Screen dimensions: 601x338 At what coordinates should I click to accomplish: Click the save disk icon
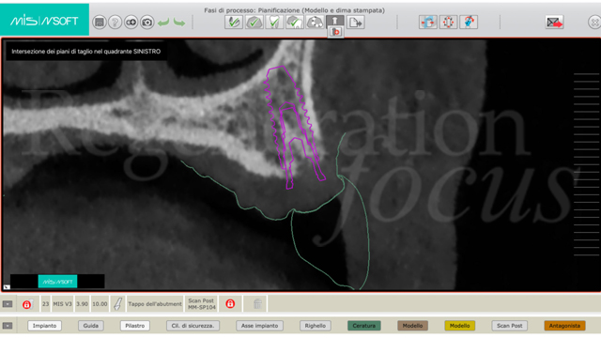[x=100, y=23]
